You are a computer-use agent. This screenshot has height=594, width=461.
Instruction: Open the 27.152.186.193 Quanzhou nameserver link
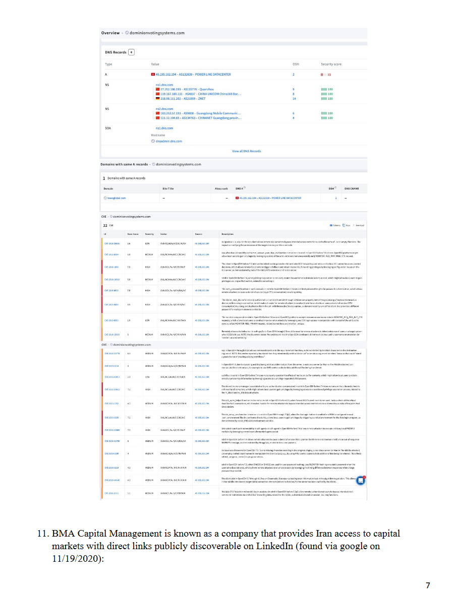pyautogui.click(x=187, y=89)
